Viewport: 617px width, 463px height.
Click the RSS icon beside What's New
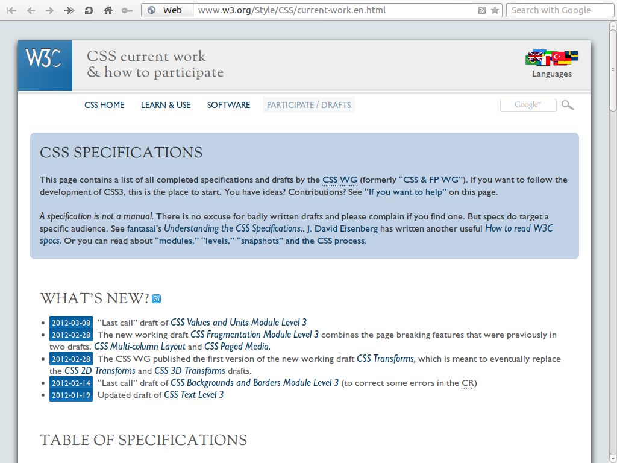pos(157,299)
